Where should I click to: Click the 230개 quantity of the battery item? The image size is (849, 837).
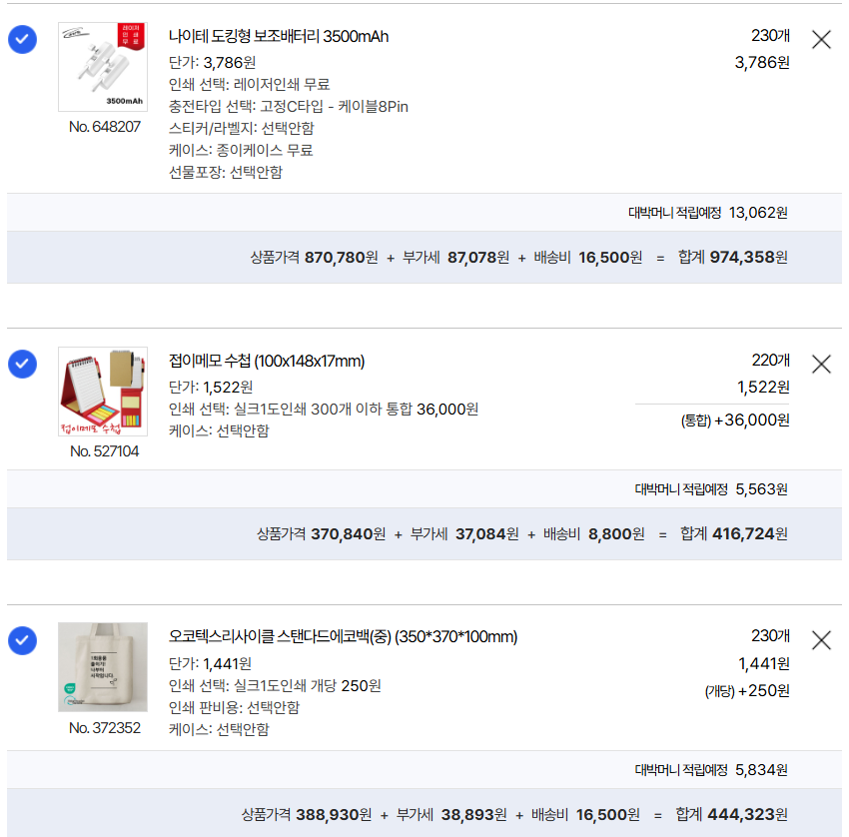[x=770, y=36]
